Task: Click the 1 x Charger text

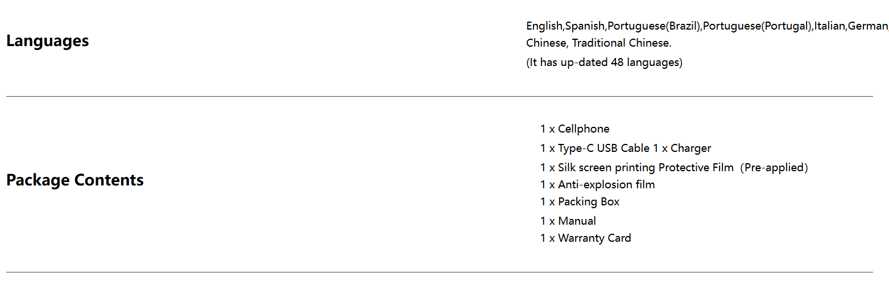Action: click(682, 148)
